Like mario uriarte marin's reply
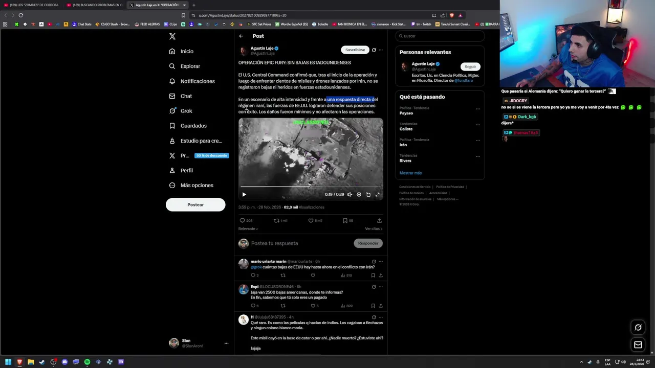 pos(313,275)
